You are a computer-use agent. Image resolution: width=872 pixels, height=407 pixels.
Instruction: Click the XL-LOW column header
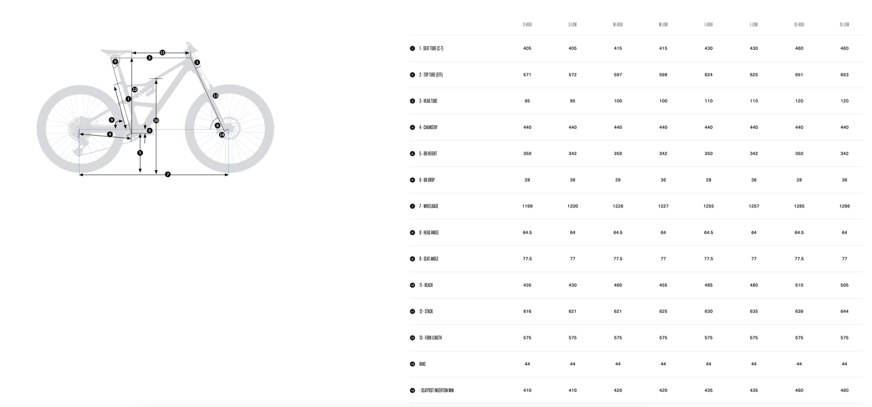[x=844, y=25]
